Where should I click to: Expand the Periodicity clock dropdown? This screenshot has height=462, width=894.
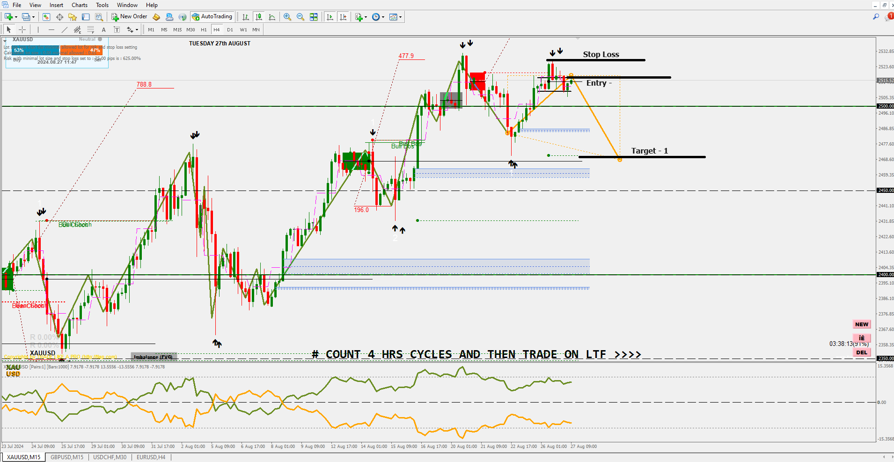(383, 17)
